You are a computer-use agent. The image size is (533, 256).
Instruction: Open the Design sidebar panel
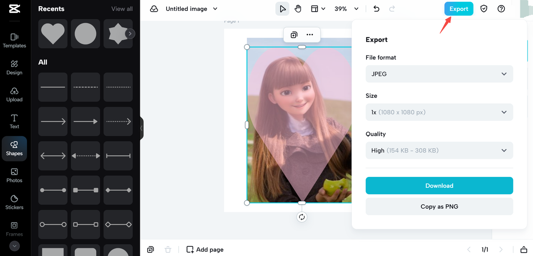[14, 68]
